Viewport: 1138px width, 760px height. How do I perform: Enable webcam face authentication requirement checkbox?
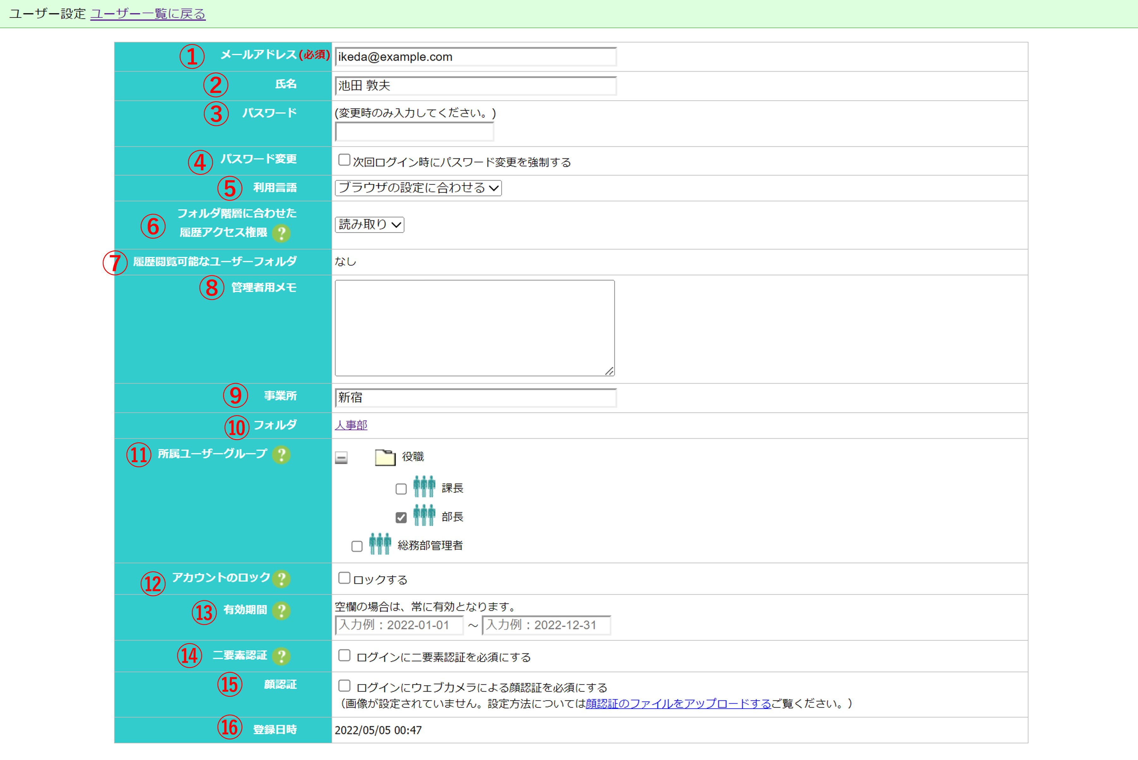(344, 685)
